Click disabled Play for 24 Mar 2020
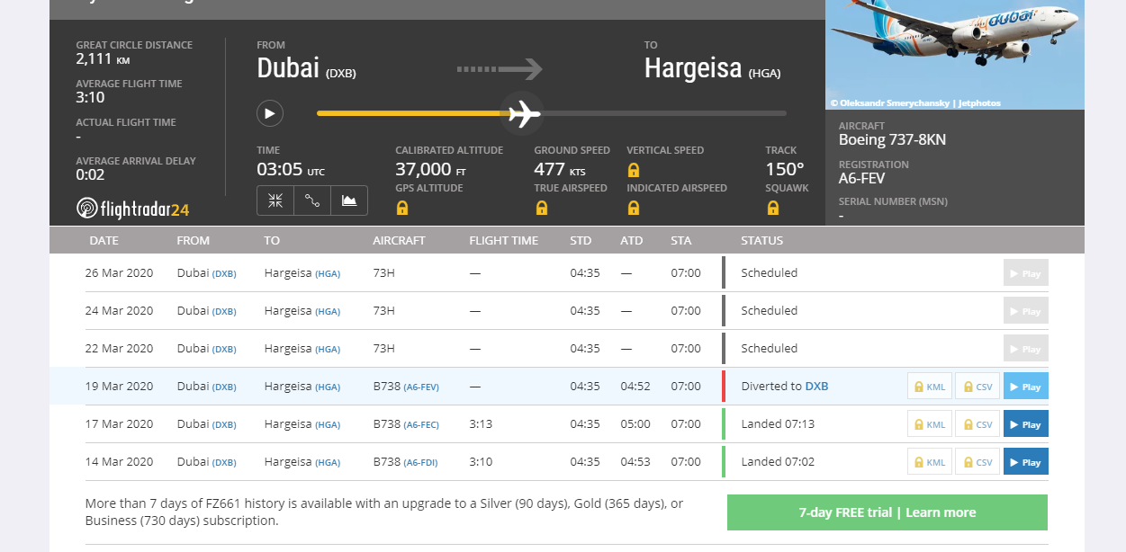 click(x=1026, y=311)
